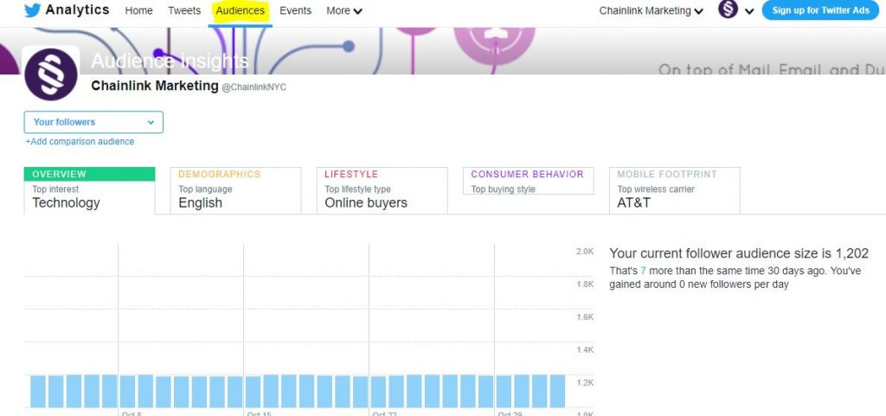
Task: Click the 1.4K axis label
Action: pyautogui.click(x=584, y=350)
